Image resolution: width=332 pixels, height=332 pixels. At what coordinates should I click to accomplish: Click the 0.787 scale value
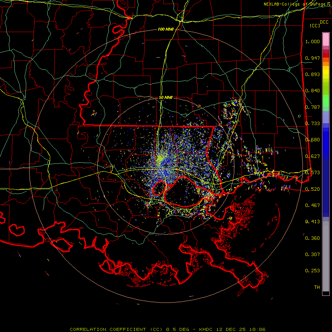point(312,107)
